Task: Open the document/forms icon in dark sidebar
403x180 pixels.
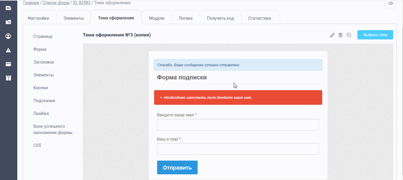Action: click(x=8, y=8)
